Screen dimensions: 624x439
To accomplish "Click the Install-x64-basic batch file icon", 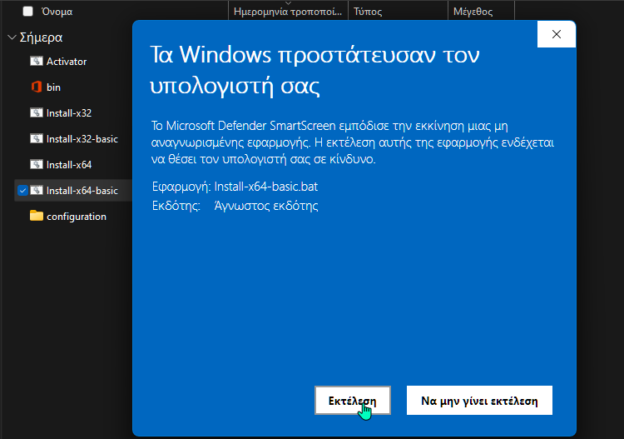I will pos(37,191).
